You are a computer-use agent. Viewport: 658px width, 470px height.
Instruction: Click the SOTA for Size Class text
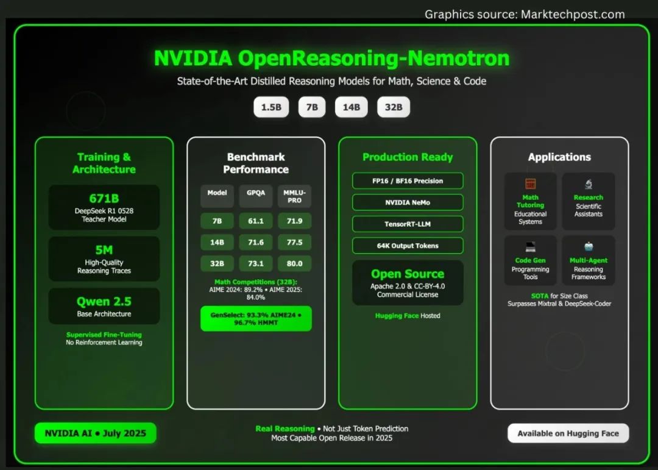[x=559, y=296]
